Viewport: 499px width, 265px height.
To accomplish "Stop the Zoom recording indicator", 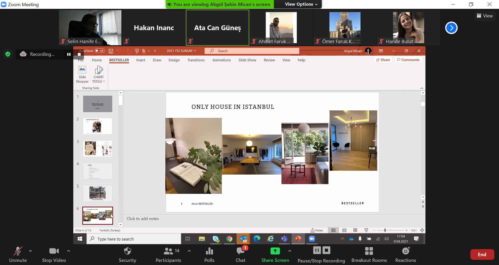I will click(x=79, y=54).
